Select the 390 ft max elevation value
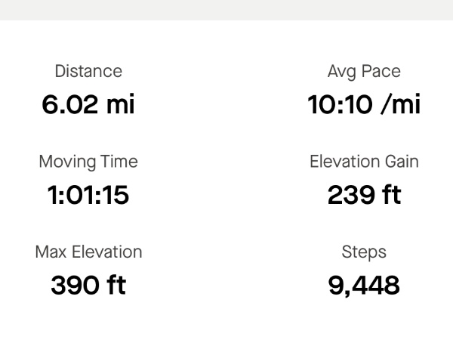453x340 pixels. tap(88, 285)
